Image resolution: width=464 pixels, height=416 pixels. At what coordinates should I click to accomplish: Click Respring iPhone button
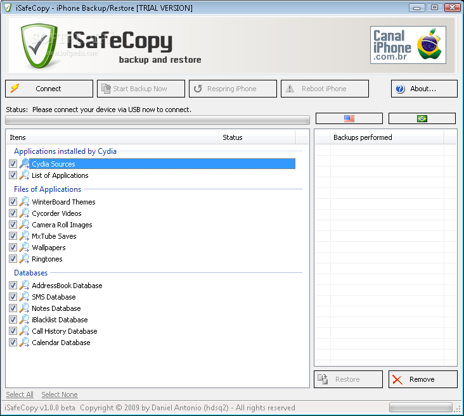click(x=233, y=89)
